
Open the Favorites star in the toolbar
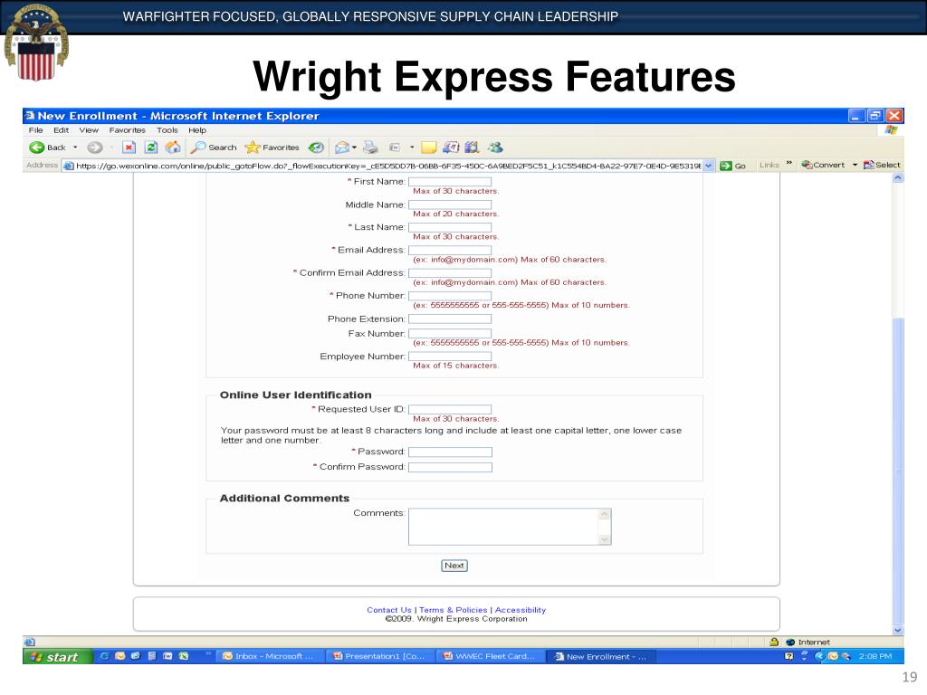tap(272, 148)
